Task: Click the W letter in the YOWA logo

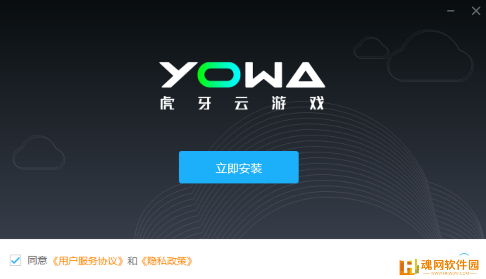Action: [264, 75]
